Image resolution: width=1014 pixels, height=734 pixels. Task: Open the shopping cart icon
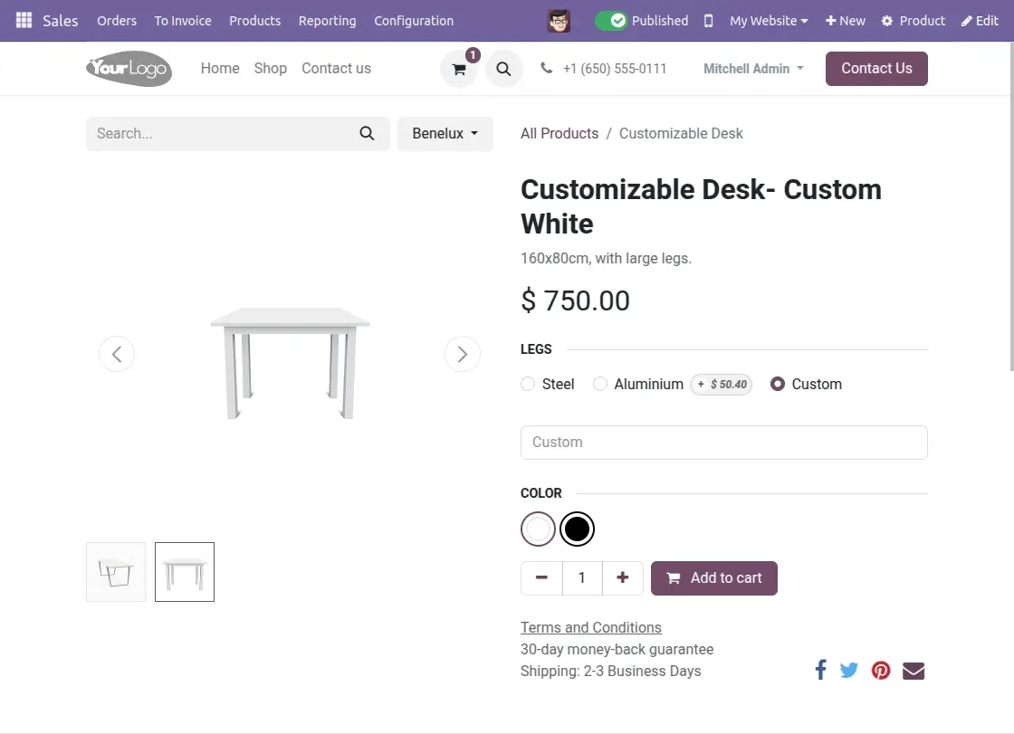(x=459, y=68)
